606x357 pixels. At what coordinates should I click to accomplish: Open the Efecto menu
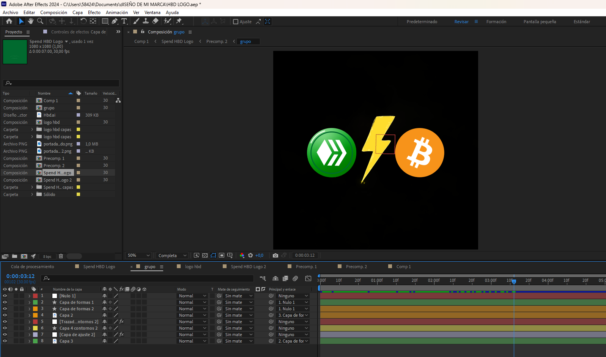pyautogui.click(x=94, y=13)
